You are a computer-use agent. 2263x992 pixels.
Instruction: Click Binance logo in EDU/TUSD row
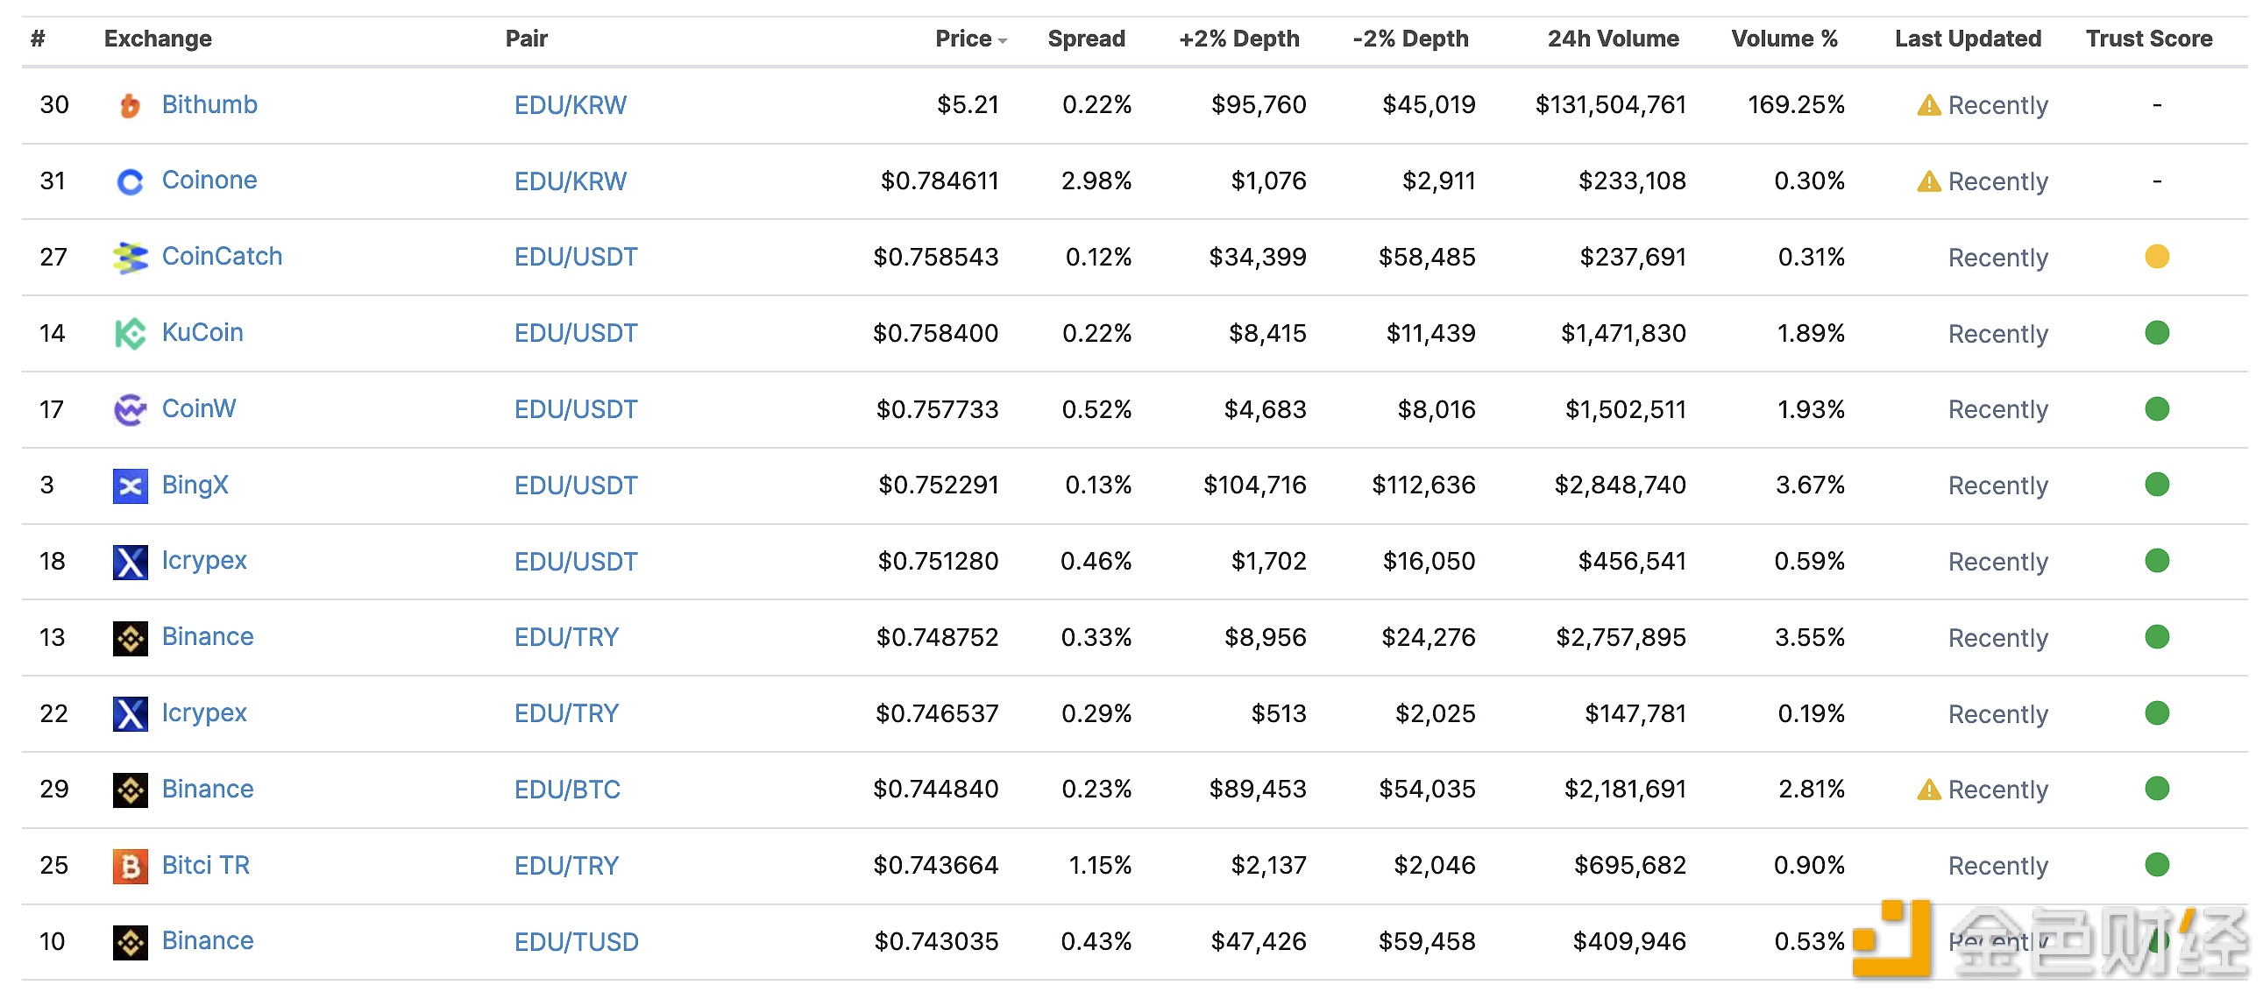coord(130,942)
